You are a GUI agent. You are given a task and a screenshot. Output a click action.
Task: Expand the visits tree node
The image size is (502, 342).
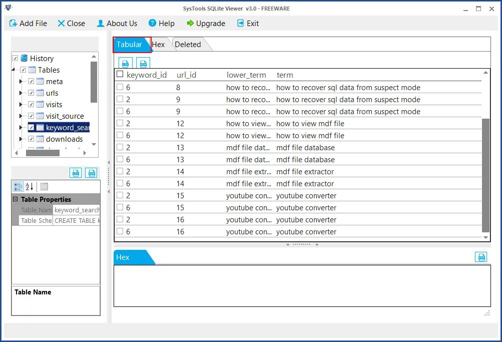click(21, 104)
